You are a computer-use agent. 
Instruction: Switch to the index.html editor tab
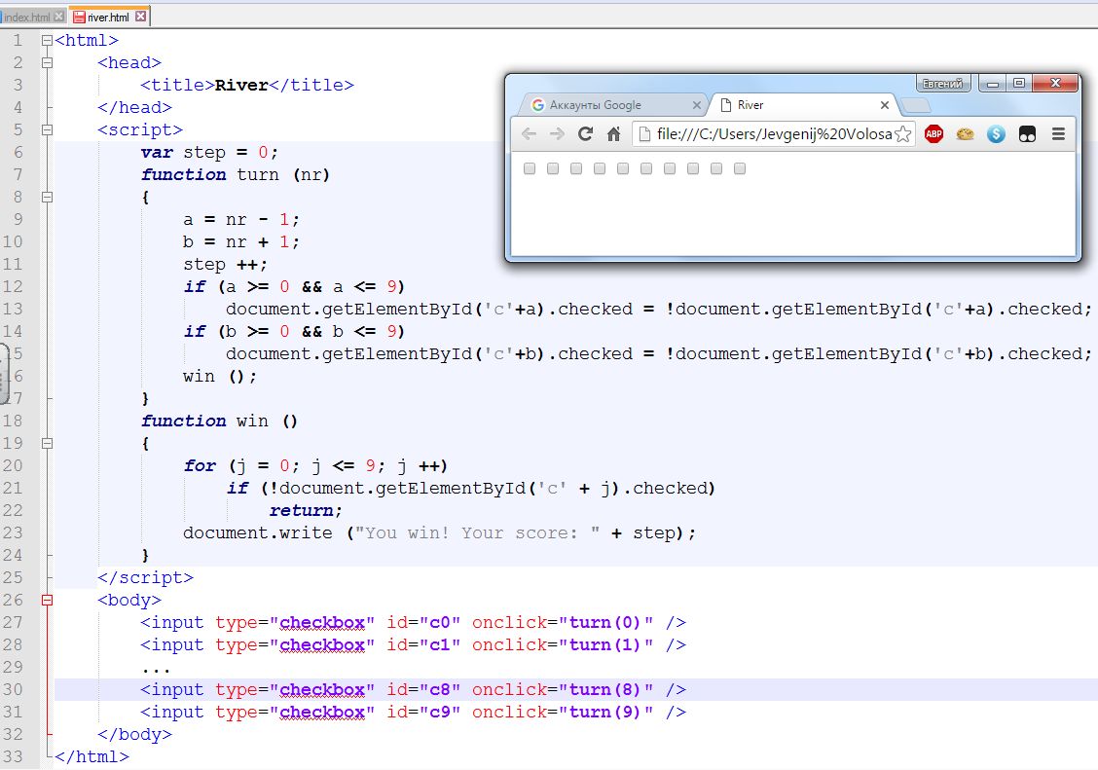click(26, 17)
